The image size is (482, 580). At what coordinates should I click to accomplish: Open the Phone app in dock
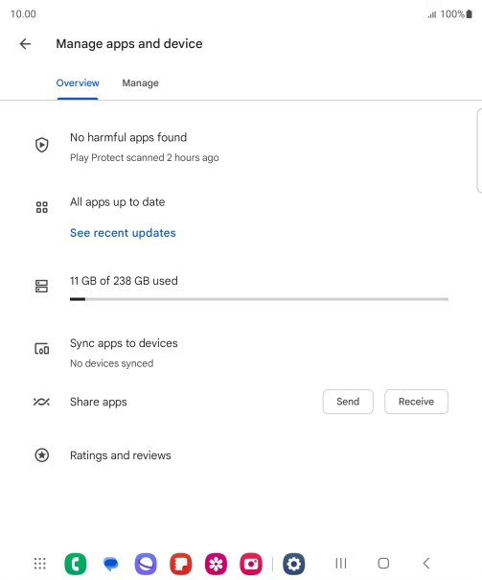tap(76, 564)
